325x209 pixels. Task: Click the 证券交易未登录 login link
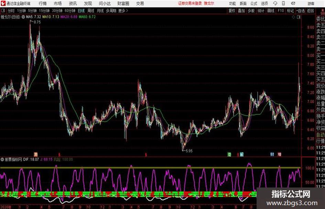[x=190, y=3]
